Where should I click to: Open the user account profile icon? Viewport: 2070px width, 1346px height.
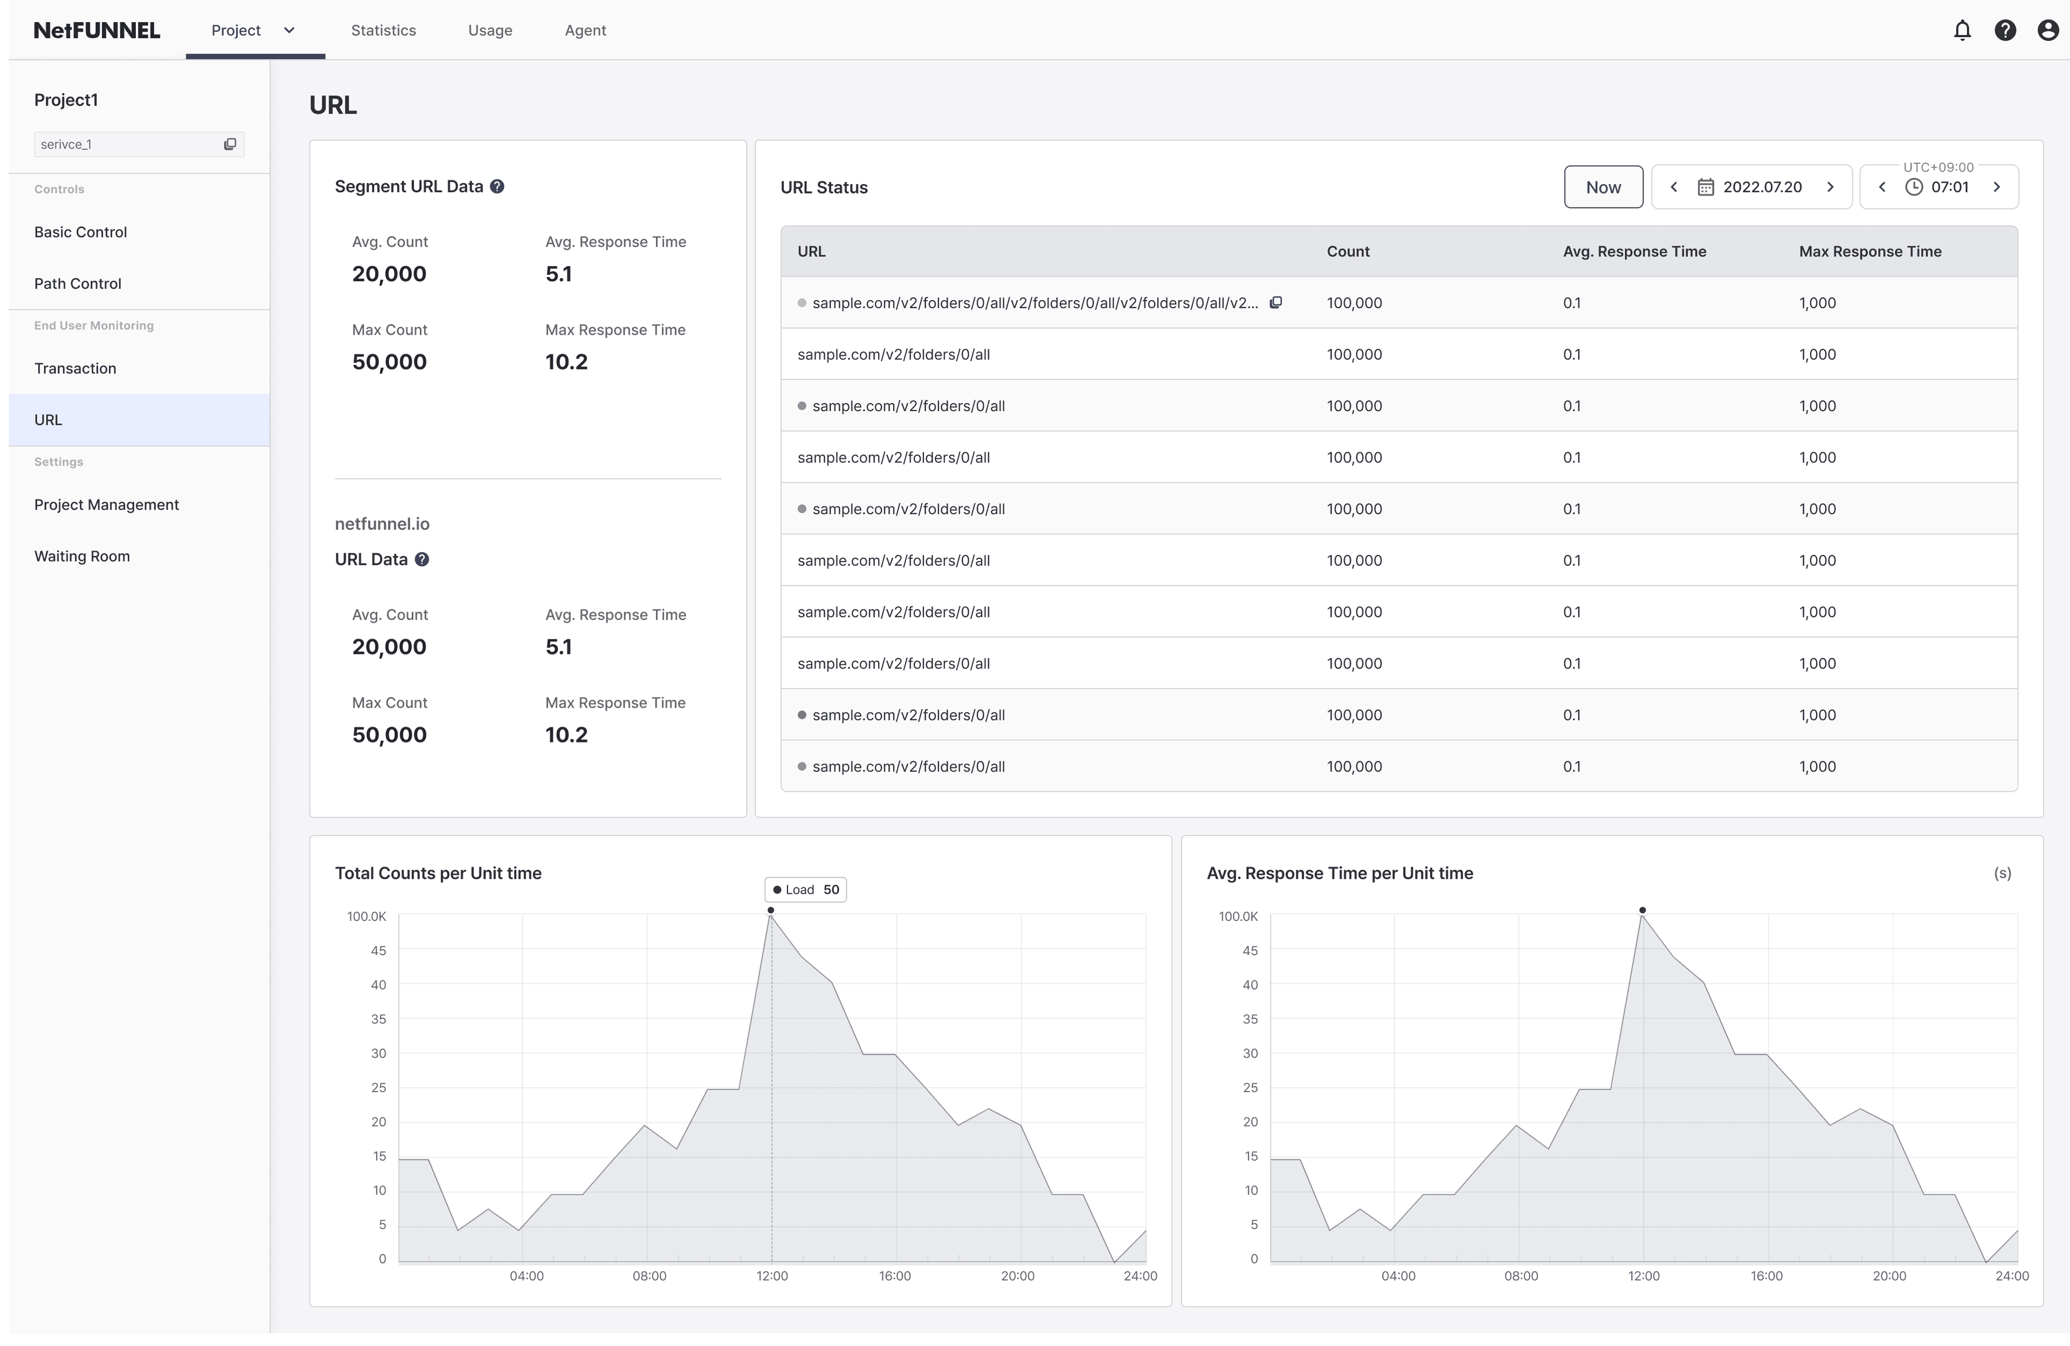tap(2048, 30)
